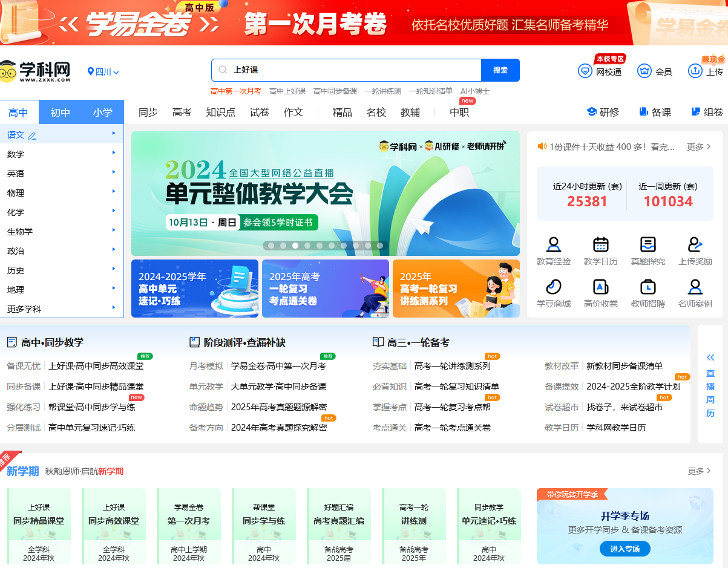Open 教育经验 person icon
This screenshot has height=568, width=728.
pos(554,244)
